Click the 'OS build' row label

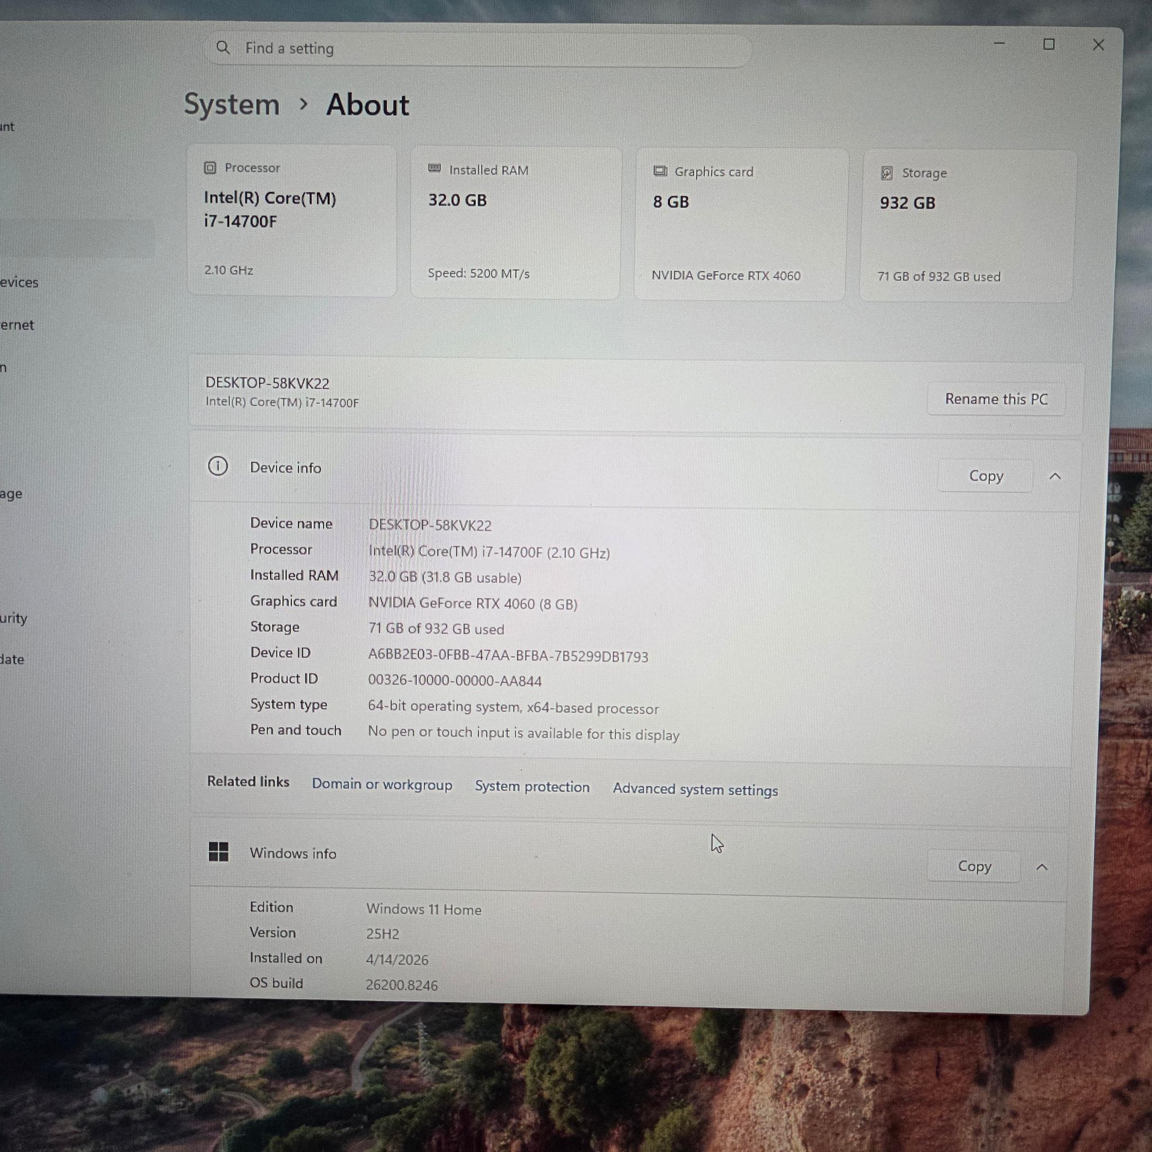(276, 983)
